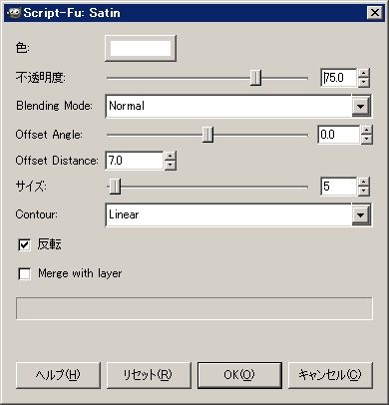This screenshot has height=405, width=389.
Task: Increase サイズ value with up arrow
Action: point(363,182)
